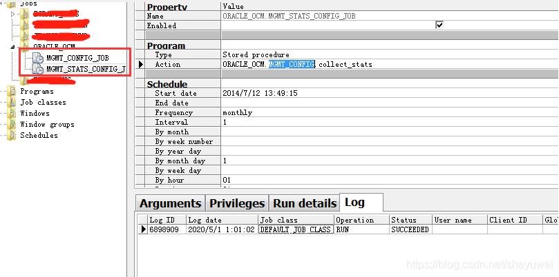Click log date 2020/5/1 1:01:02 cell
The width and height of the screenshot is (559, 277).
coord(221,229)
